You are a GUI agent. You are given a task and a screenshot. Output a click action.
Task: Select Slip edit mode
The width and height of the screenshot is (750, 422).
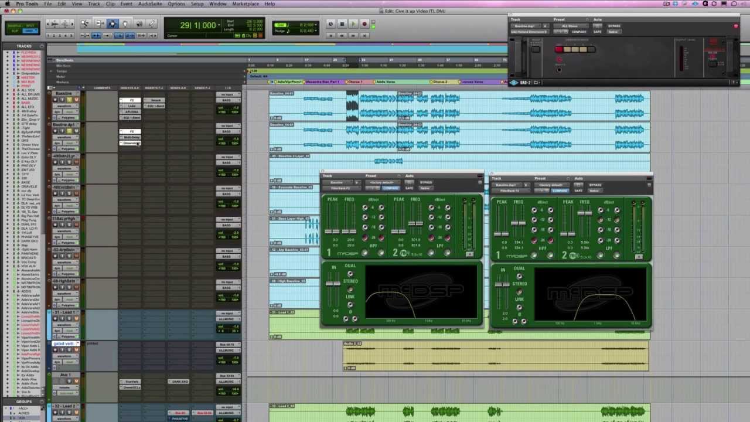point(13,31)
